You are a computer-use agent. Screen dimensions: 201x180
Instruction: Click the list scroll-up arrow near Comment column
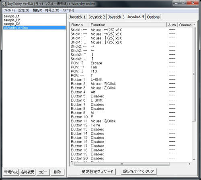(194, 25)
